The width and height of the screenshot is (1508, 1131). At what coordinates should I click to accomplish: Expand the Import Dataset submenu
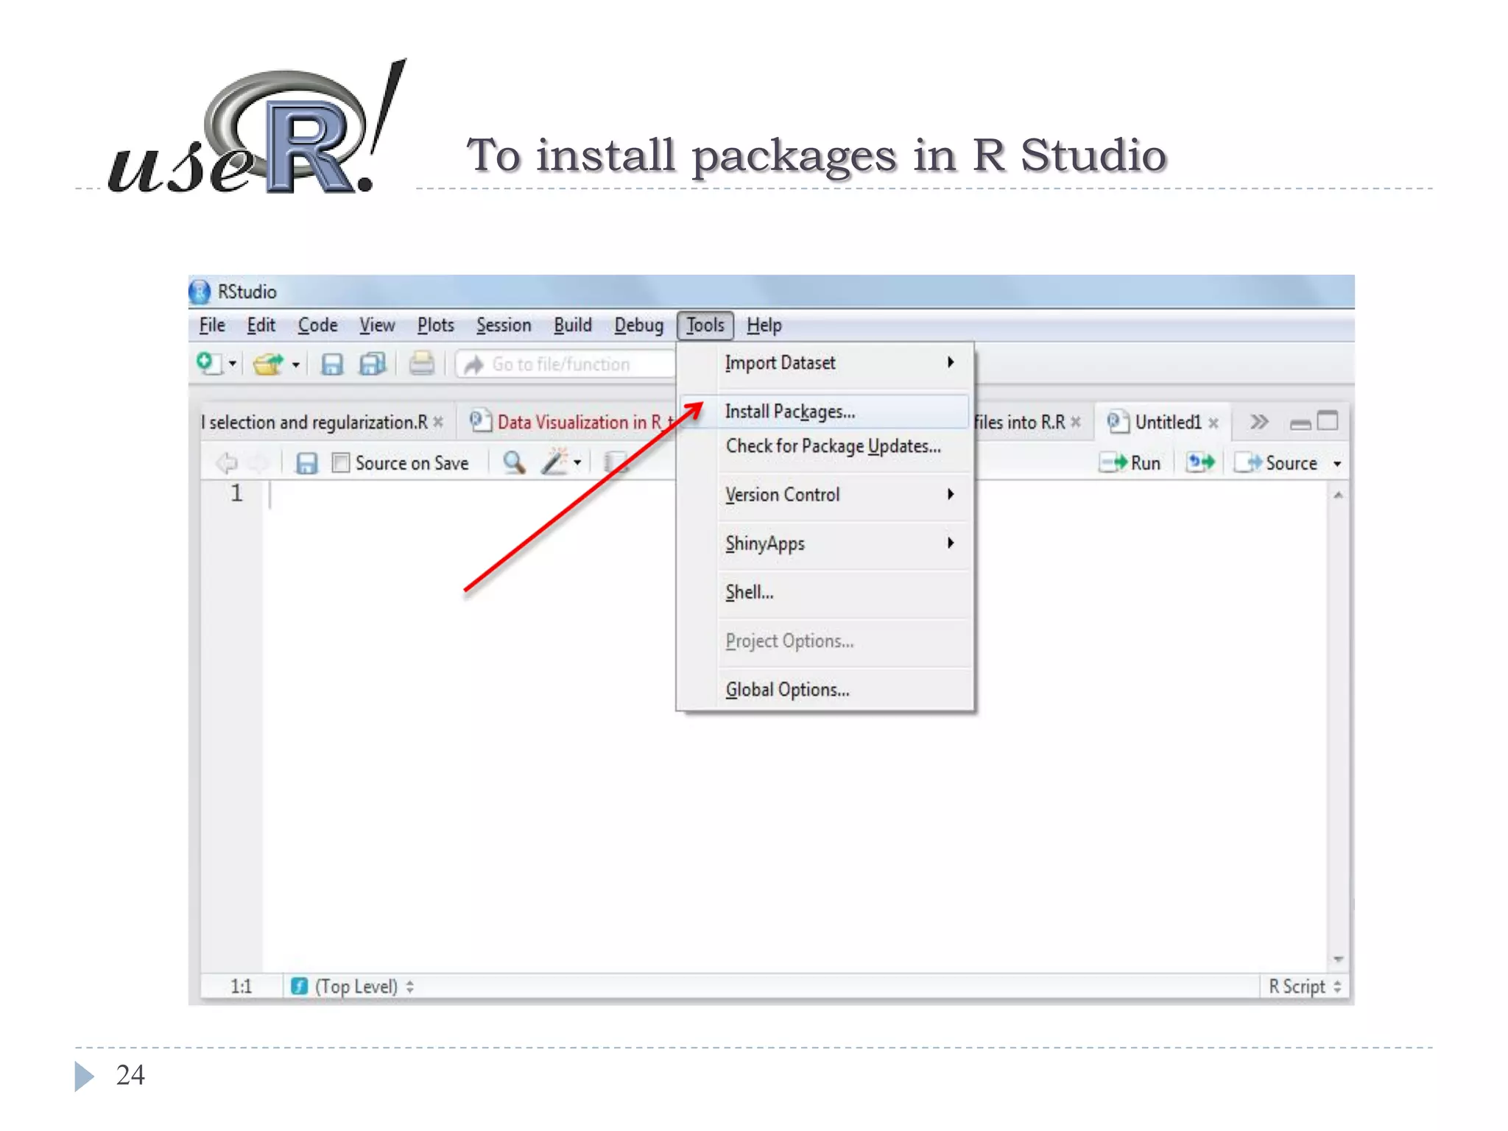[x=825, y=363]
